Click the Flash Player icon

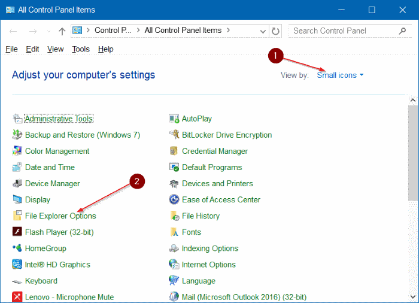coord(17,232)
